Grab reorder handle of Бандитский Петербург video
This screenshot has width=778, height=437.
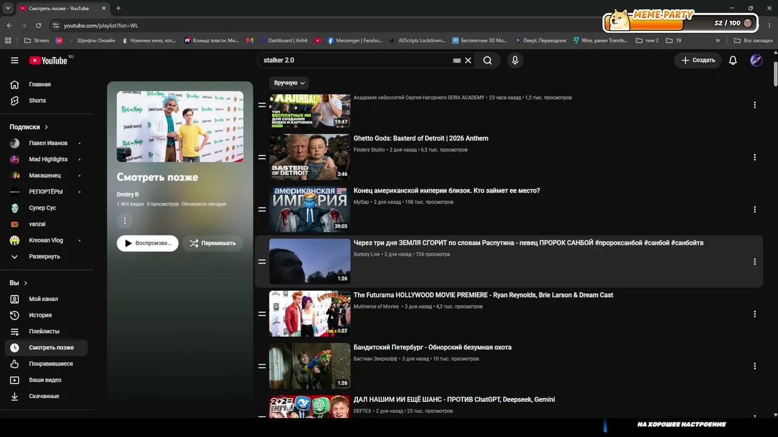[262, 366]
